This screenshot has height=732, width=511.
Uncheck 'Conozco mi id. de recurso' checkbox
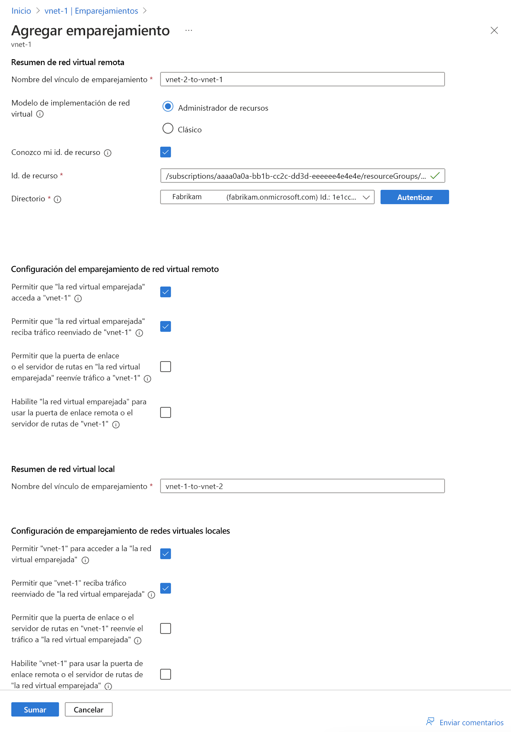(166, 152)
